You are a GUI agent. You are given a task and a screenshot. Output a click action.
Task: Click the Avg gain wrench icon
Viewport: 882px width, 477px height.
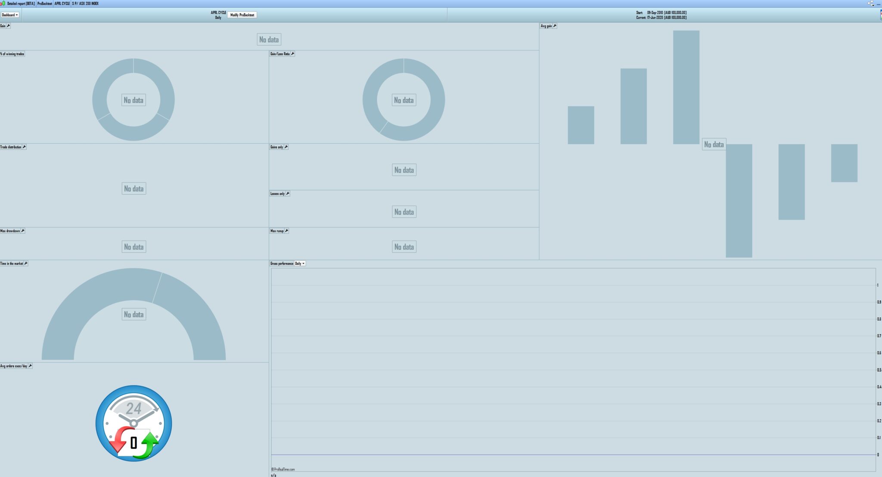pos(555,26)
